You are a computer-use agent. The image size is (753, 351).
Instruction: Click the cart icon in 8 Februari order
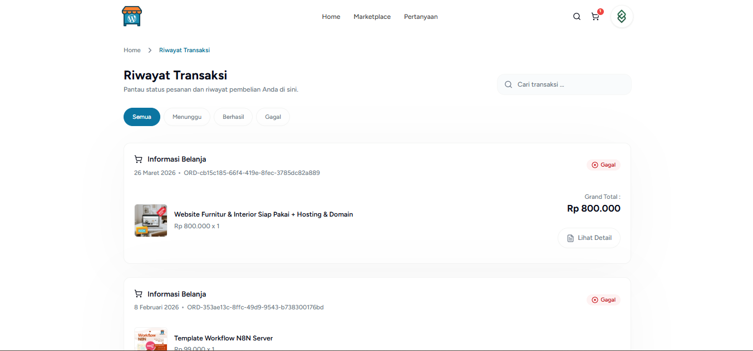click(139, 294)
